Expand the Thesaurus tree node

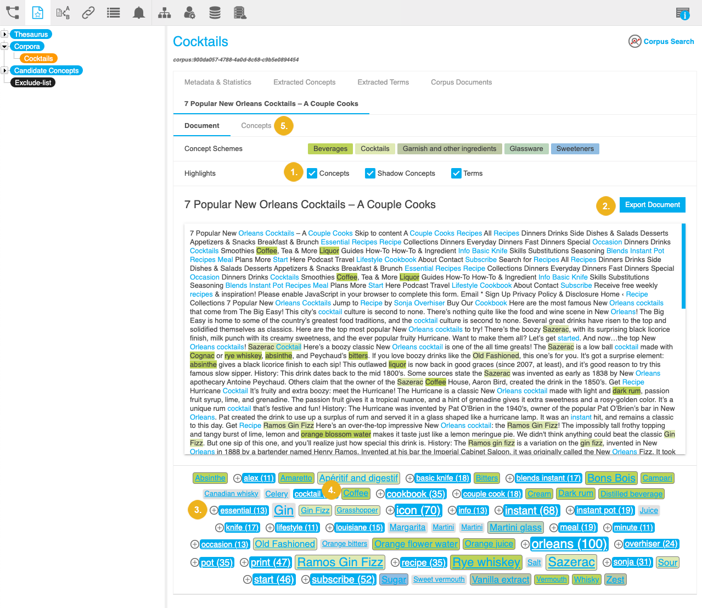coord(4,34)
